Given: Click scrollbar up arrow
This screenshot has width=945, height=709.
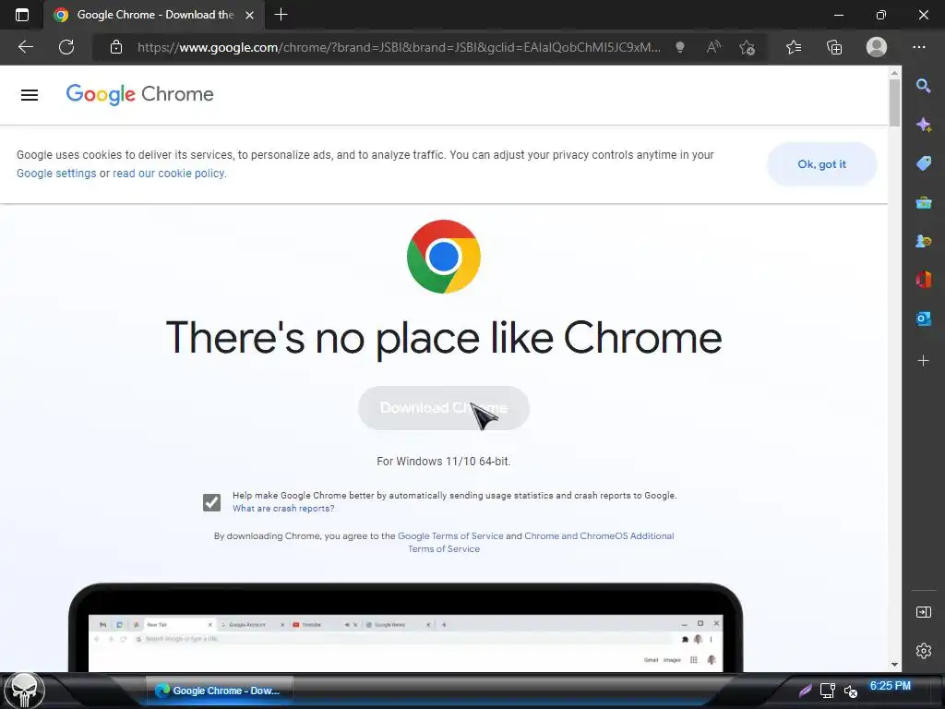Looking at the screenshot, I should click(894, 72).
